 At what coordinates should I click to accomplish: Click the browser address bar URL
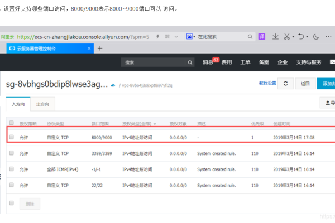coord(83,37)
